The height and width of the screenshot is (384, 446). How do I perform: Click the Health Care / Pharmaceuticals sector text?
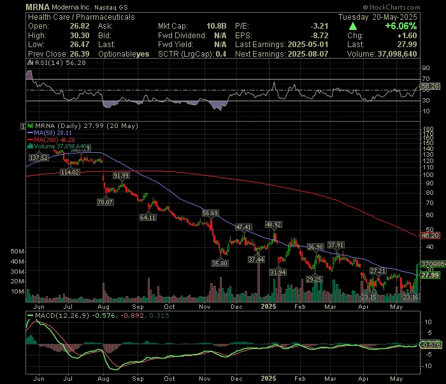coord(82,17)
